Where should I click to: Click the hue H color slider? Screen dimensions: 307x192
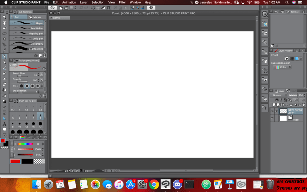coord(25,144)
